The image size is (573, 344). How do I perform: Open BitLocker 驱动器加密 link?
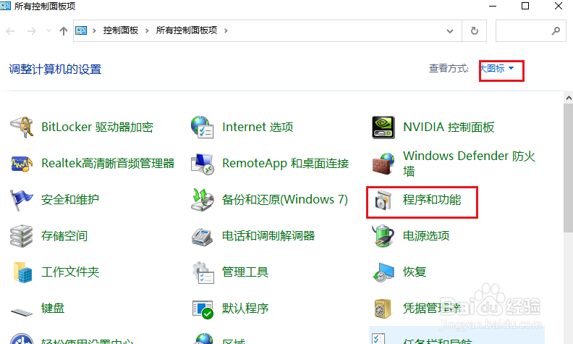(97, 127)
